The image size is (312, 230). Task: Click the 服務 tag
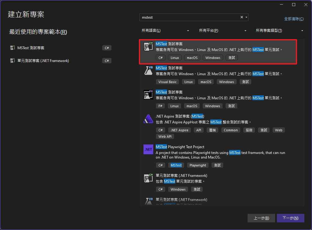click(249, 130)
